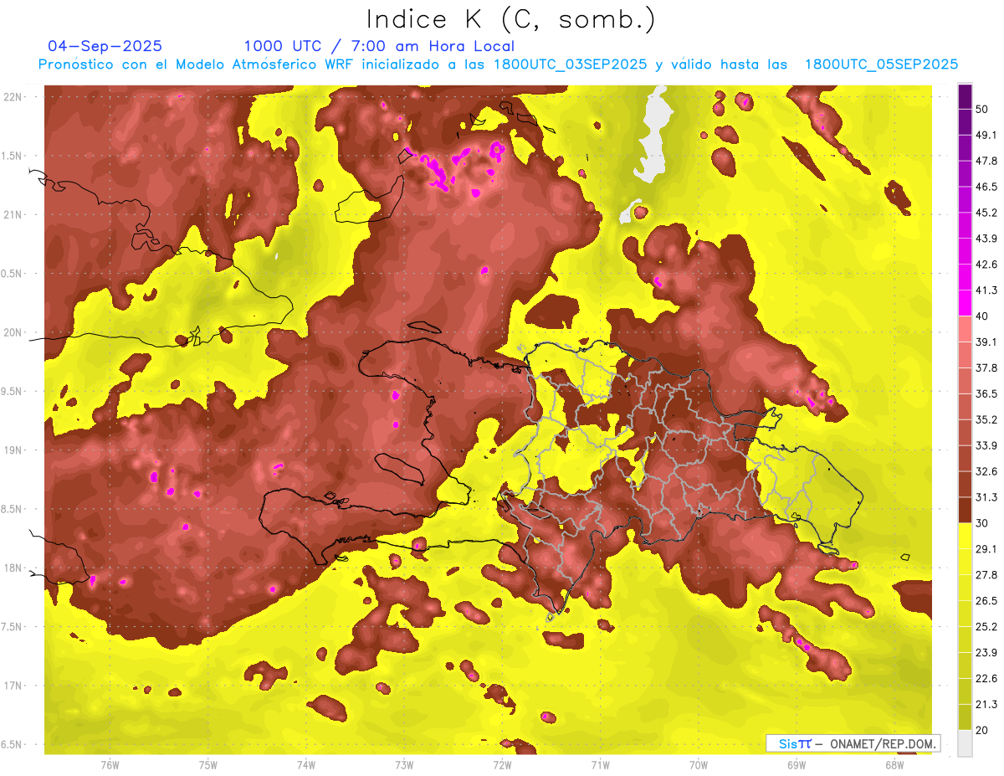The width and height of the screenshot is (1004, 776).
Task: Click the 19N latitude axis label
Action: click(x=14, y=450)
